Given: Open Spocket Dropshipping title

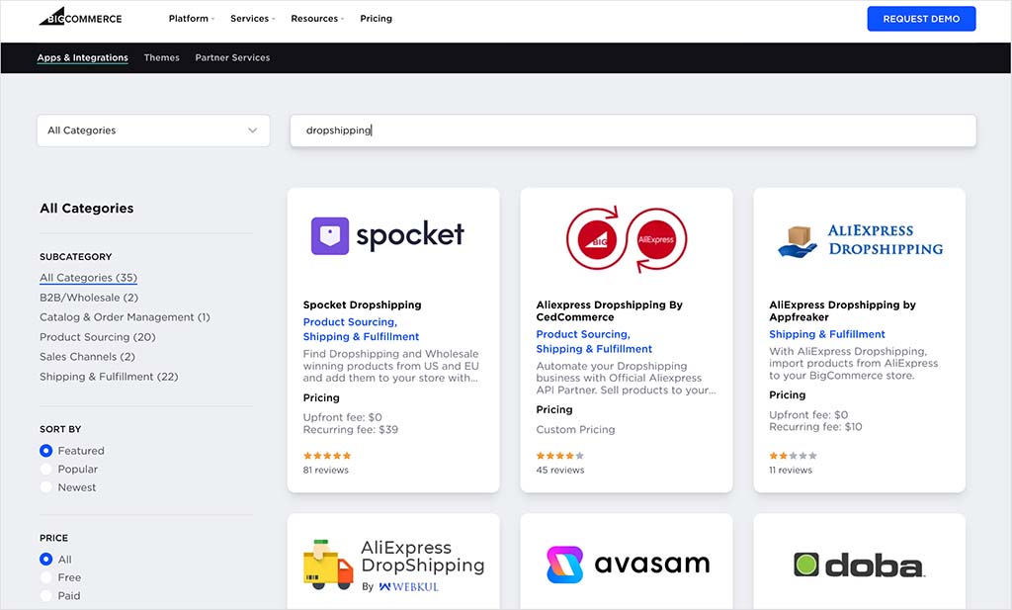Looking at the screenshot, I should (x=362, y=305).
